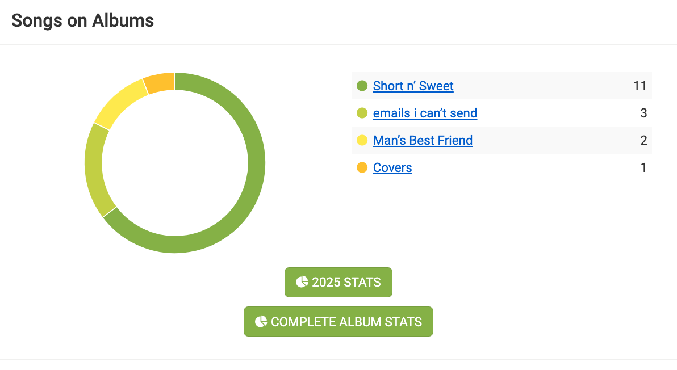Click the song count 11 for Short n' Sweet
This screenshot has height=370, width=677.
[640, 86]
